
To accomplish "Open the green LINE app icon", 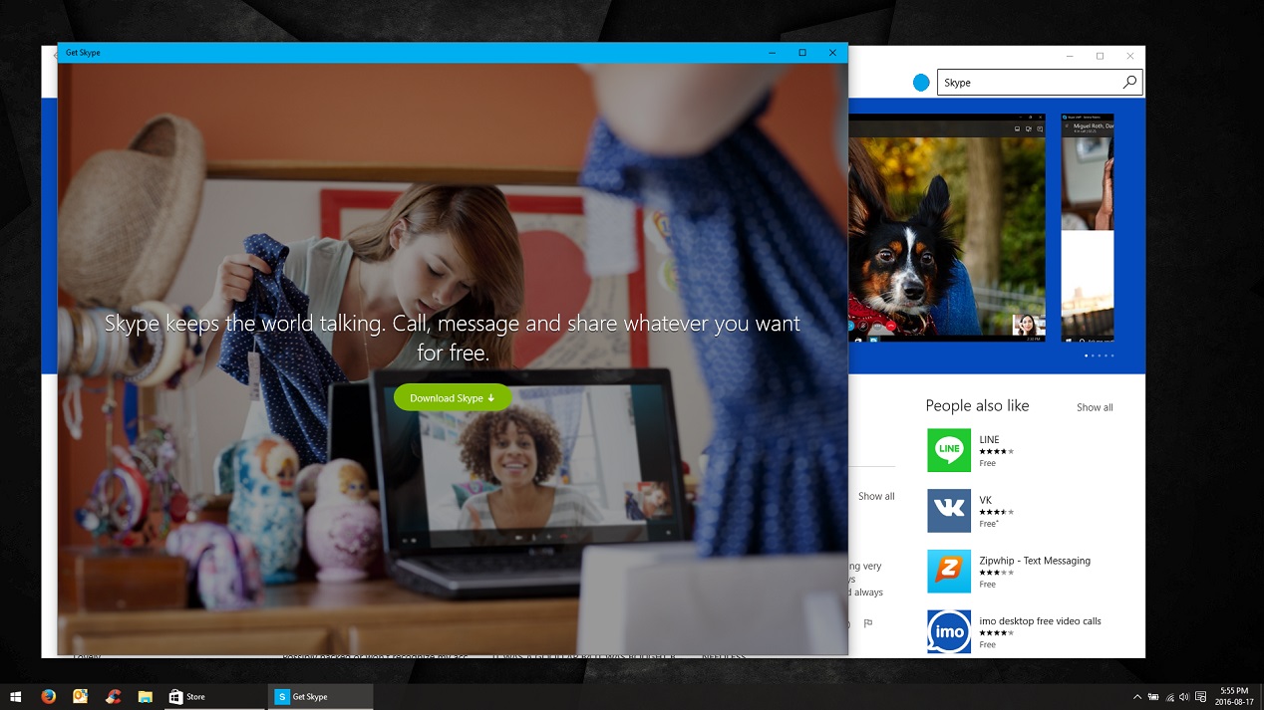I will 949,450.
